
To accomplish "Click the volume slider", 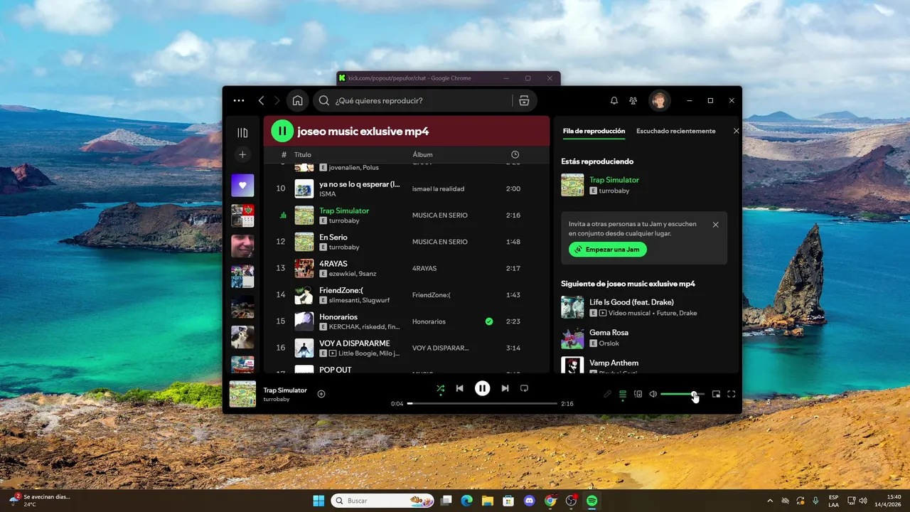I will coord(682,394).
